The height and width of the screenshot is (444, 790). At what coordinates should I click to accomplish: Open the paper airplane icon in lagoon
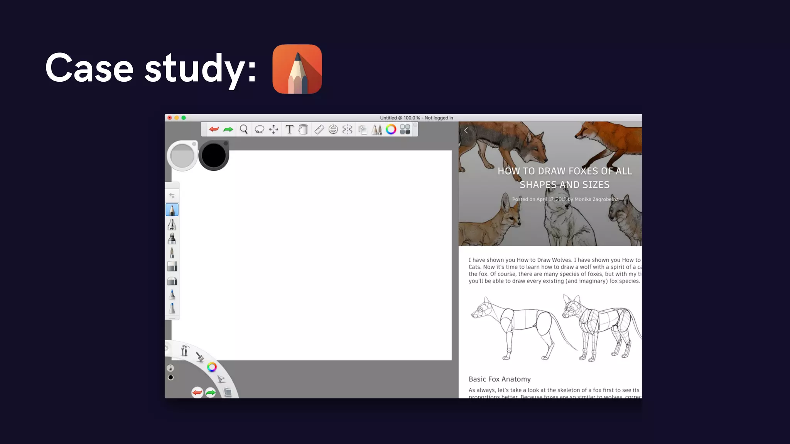pos(221,379)
